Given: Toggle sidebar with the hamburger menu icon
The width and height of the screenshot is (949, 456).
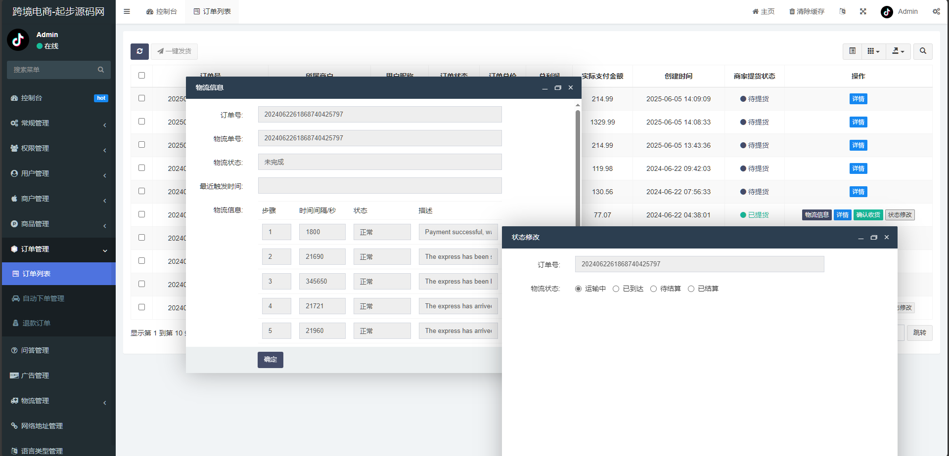Looking at the screenshot, I should click(127, 11).
